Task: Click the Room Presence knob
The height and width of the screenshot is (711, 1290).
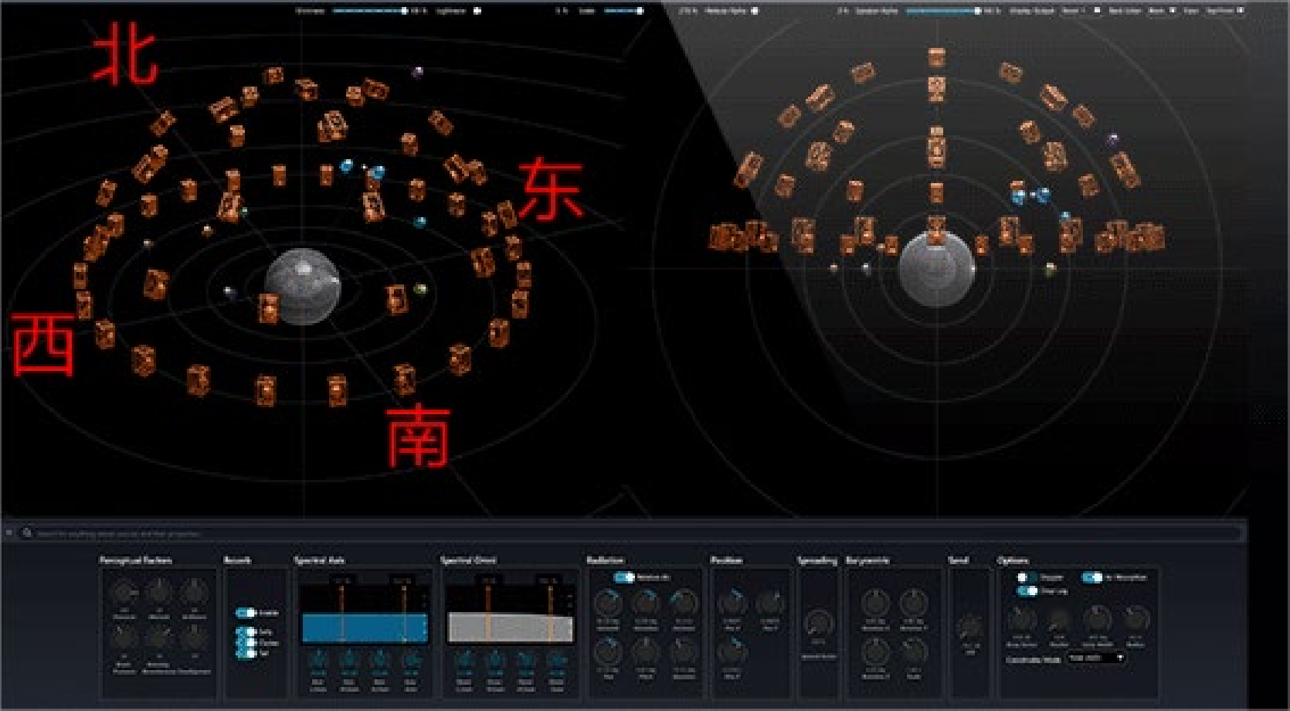Action: (x=124, y=638)
